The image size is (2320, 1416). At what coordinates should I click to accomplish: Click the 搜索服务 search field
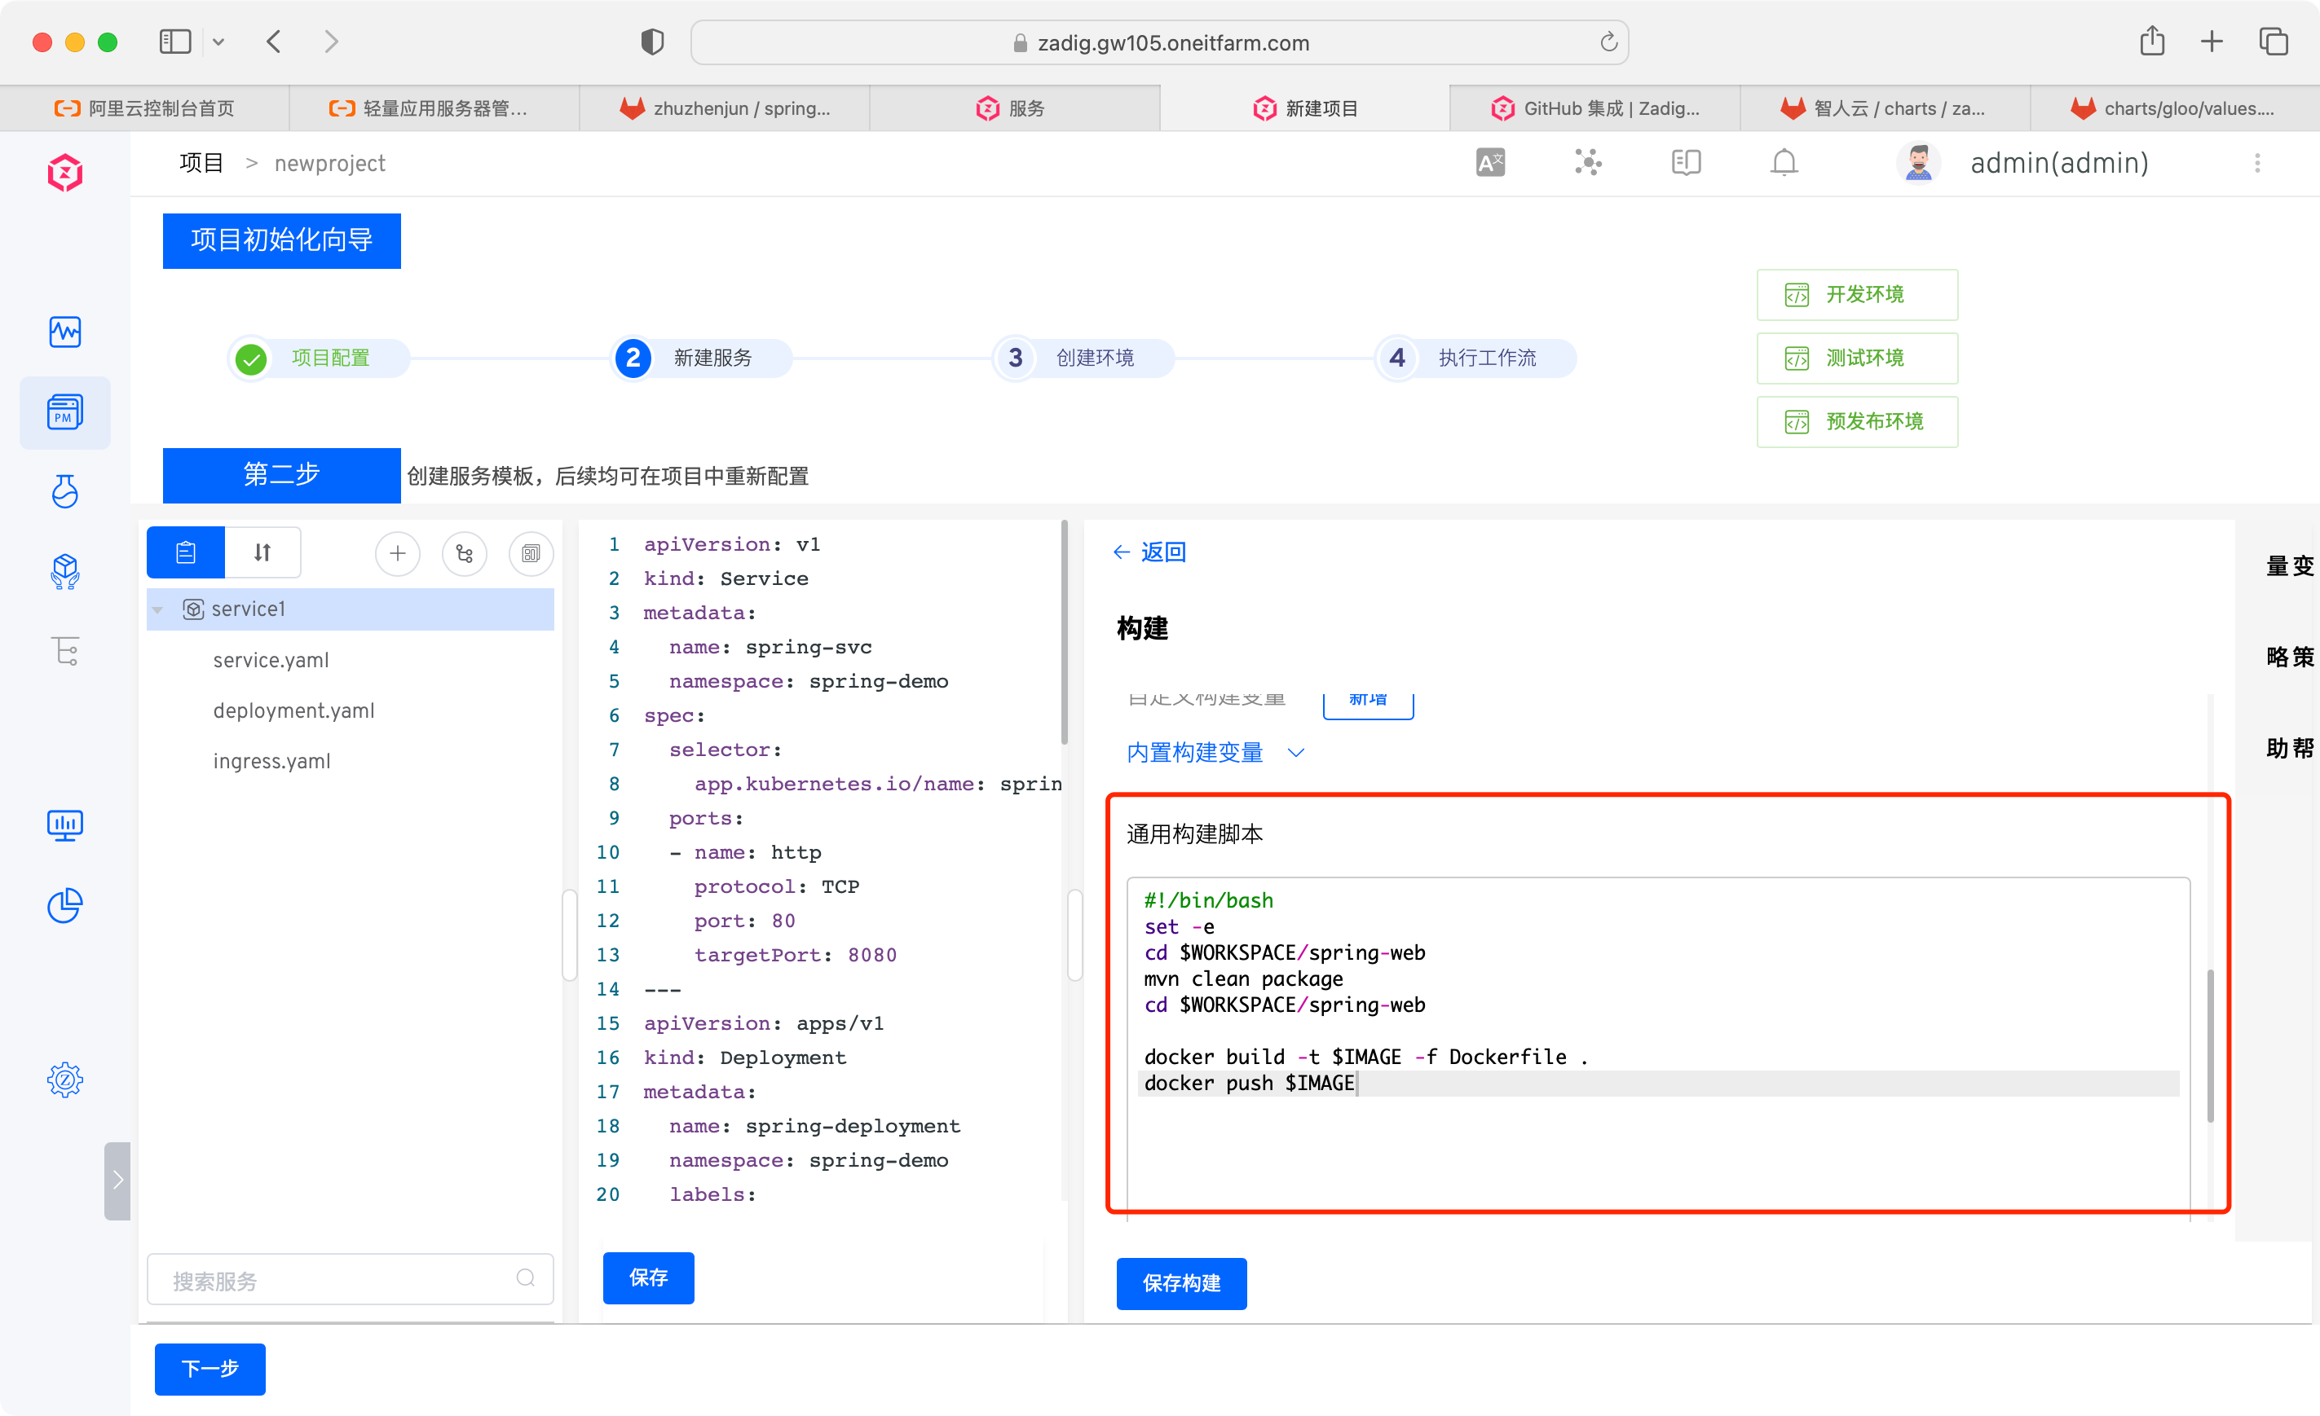(x=351, y=1278)
